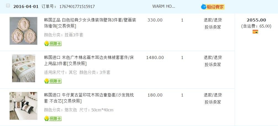The width and height of the screenshot is (278, 126).
Task: Request 退款/退货 for the 1480.00 bedding item
Action: (213, 57)
